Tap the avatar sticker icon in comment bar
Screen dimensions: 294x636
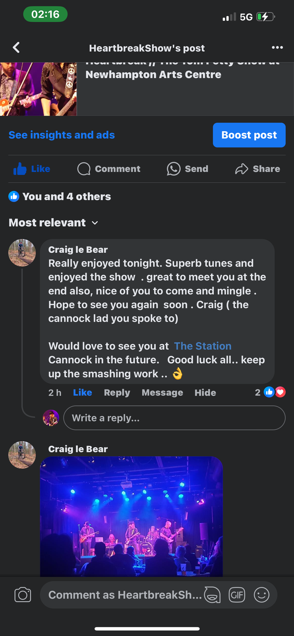pos(212,595)
